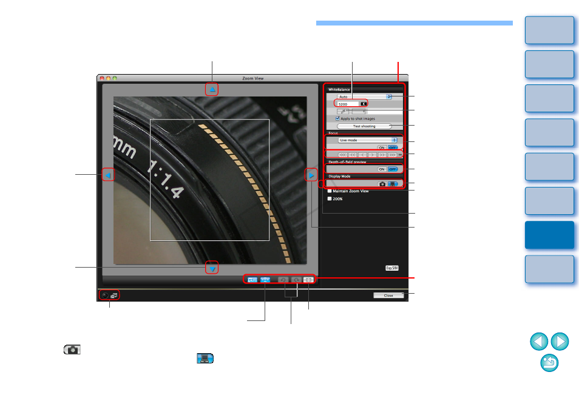Focus nearer with the <<< button

click(x=343, y=155)
